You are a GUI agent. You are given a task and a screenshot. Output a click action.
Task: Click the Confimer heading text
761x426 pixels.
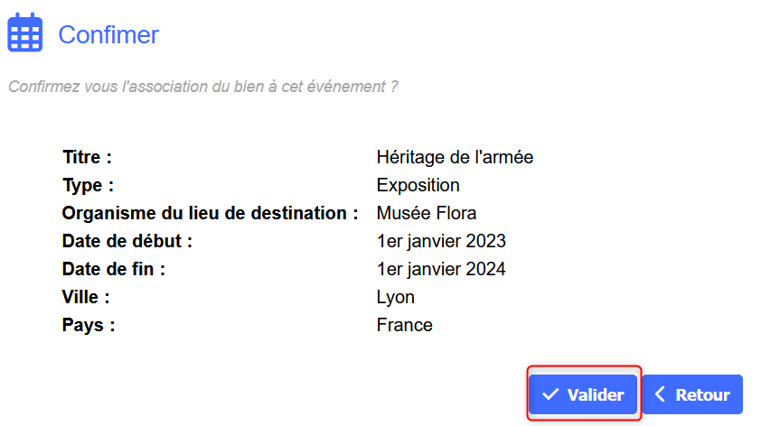click(108, 35)
